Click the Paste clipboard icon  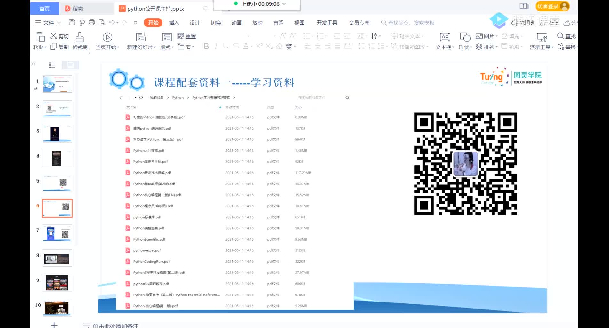[x=40, y=37]
